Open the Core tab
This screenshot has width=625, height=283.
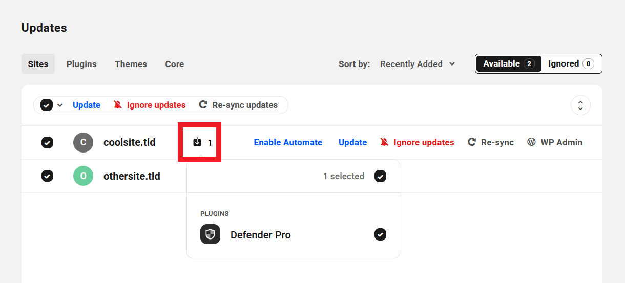pos(174,64)
